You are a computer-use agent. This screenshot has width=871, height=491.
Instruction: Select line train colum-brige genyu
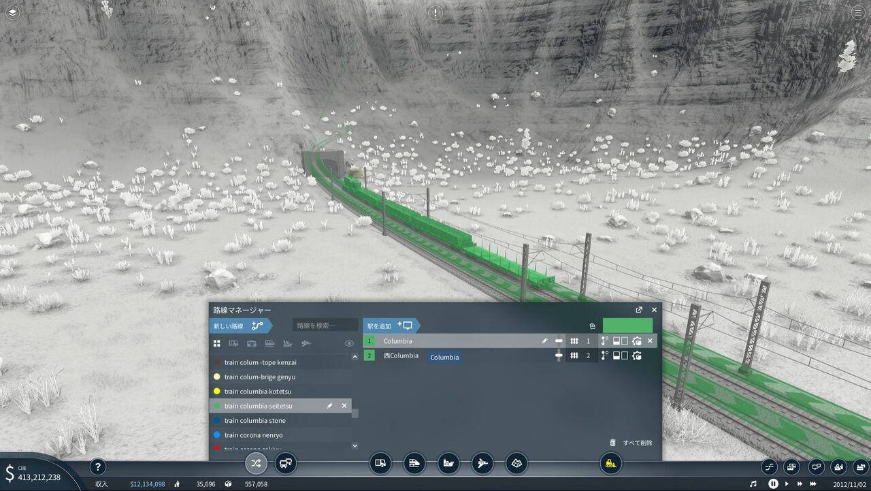click(280, 377)
